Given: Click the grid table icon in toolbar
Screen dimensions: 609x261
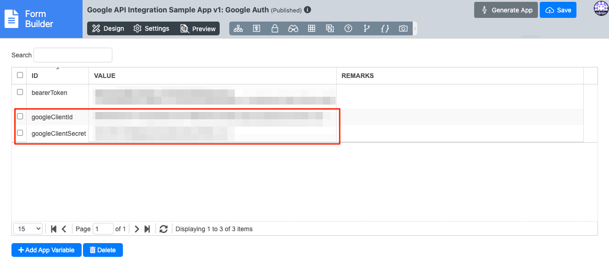Looking at the screenshot, I should (311, 28).
